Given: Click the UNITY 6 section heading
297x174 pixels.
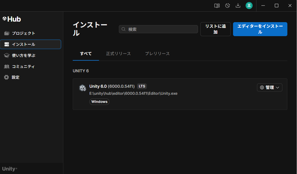Looking at the screenshot, I should click(81, 71).
